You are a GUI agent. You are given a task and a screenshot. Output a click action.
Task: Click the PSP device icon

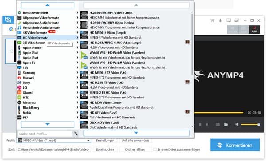tap(20, 118)
